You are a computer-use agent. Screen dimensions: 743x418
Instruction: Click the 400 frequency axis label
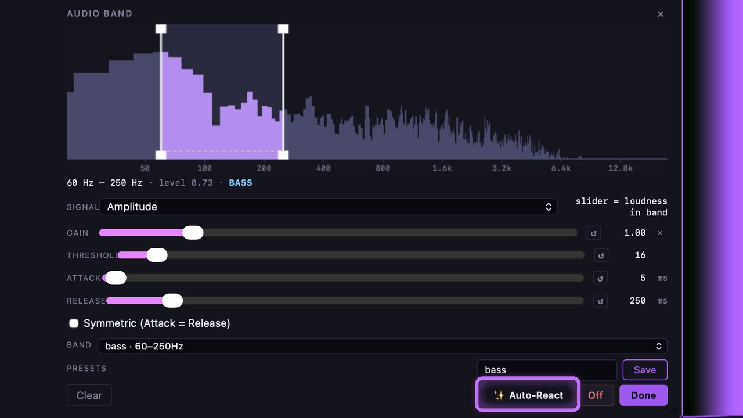click(x=323, y=168)
